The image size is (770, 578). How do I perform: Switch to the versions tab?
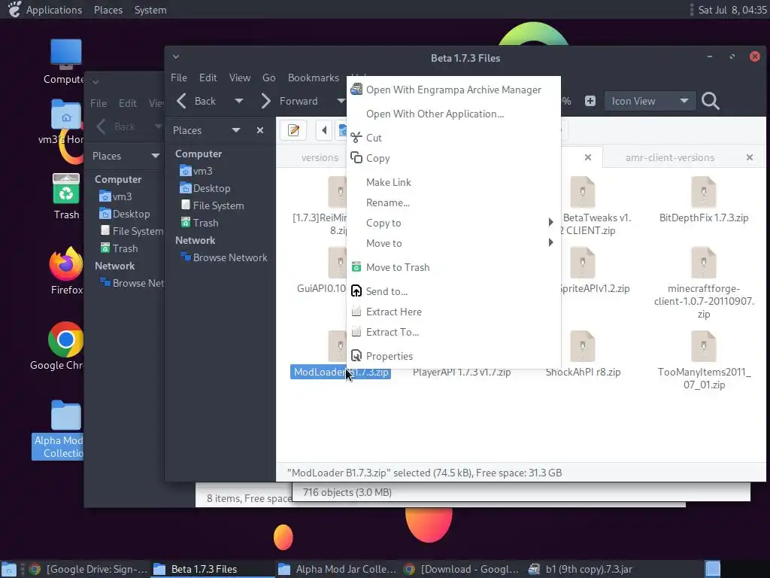point(320,158)
